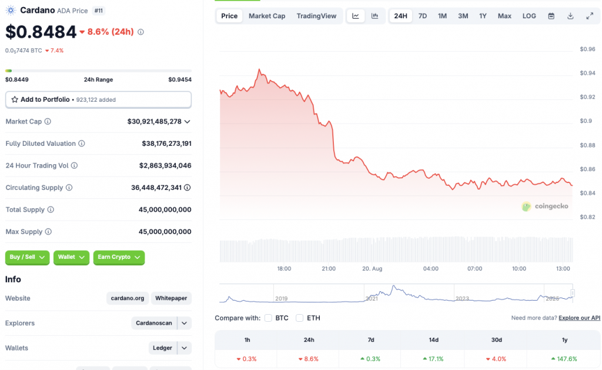This screenshot has height=370, width=602.
Task: Switch to the candlestick chart icon
Action: coord(375,16)
